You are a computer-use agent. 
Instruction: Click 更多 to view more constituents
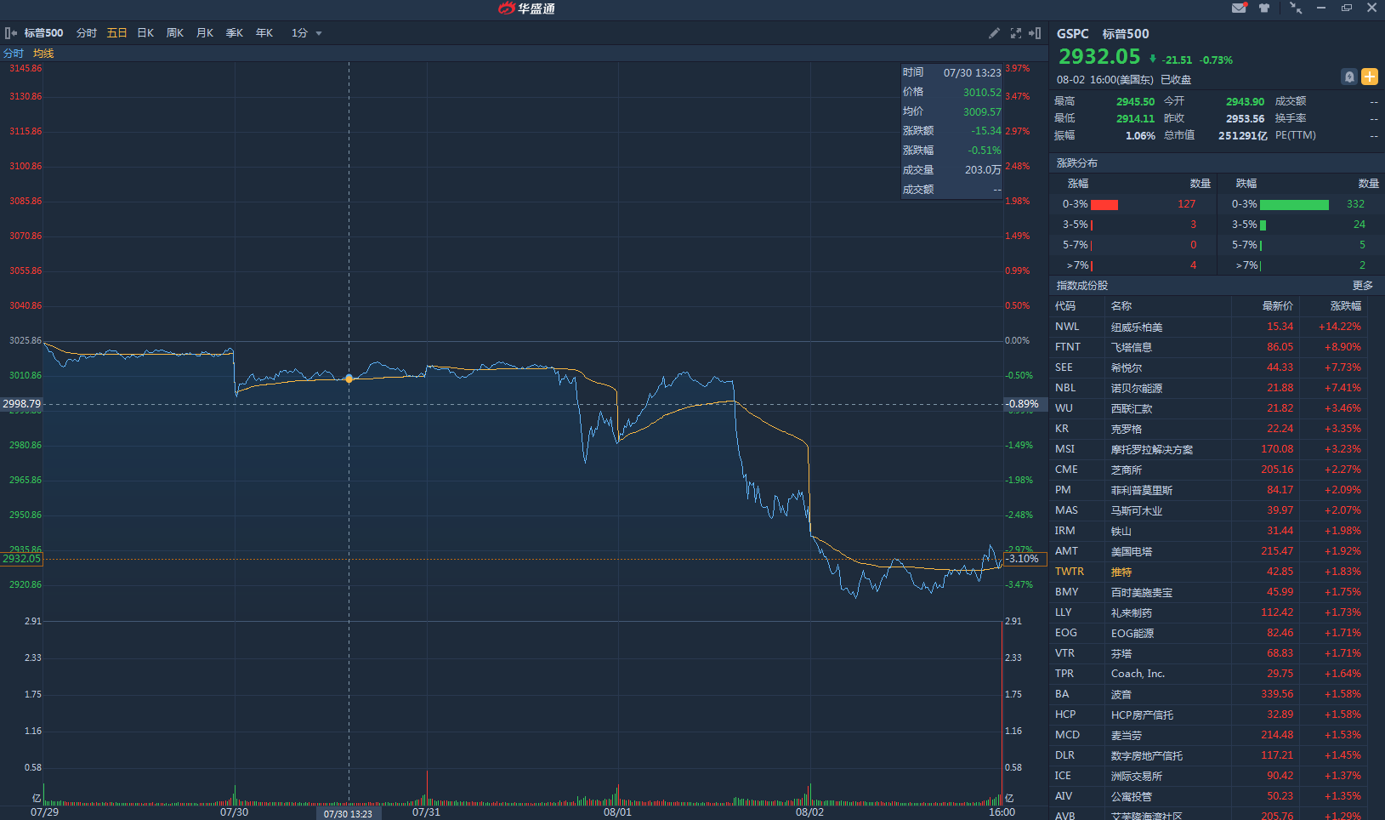point(1362,286)
